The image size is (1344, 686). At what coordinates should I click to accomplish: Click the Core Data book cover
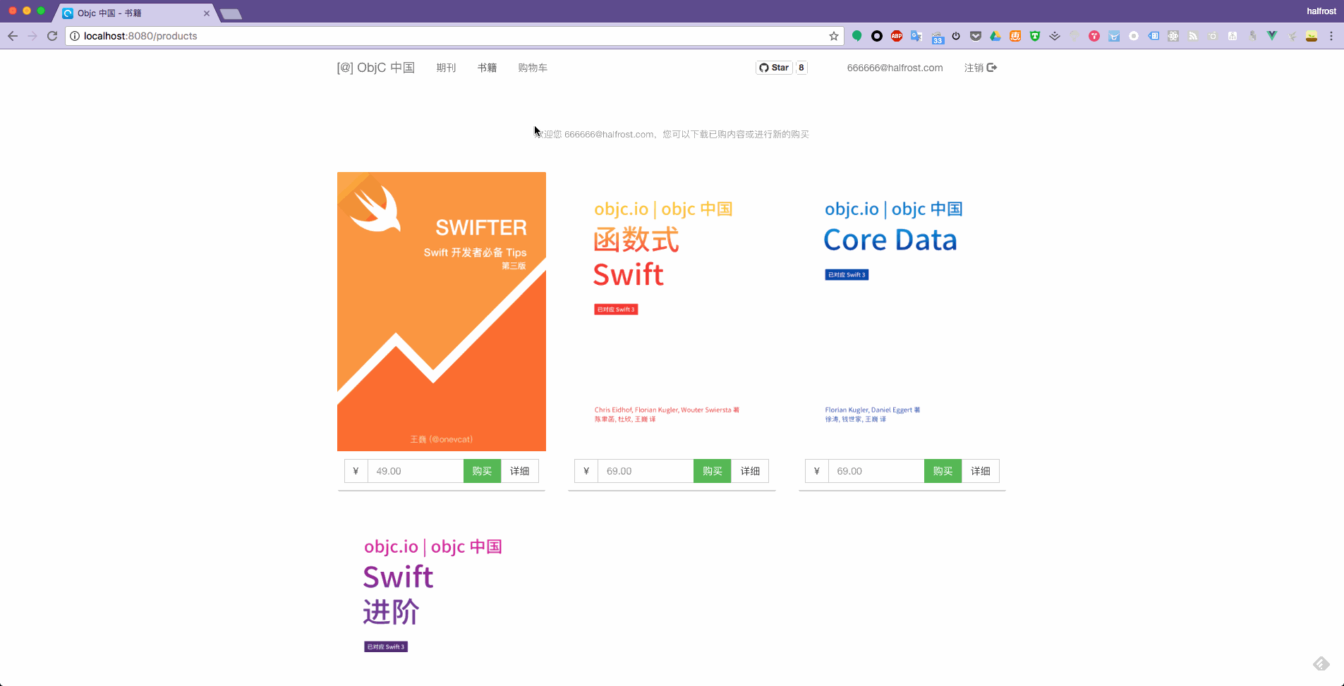[902, 312]
